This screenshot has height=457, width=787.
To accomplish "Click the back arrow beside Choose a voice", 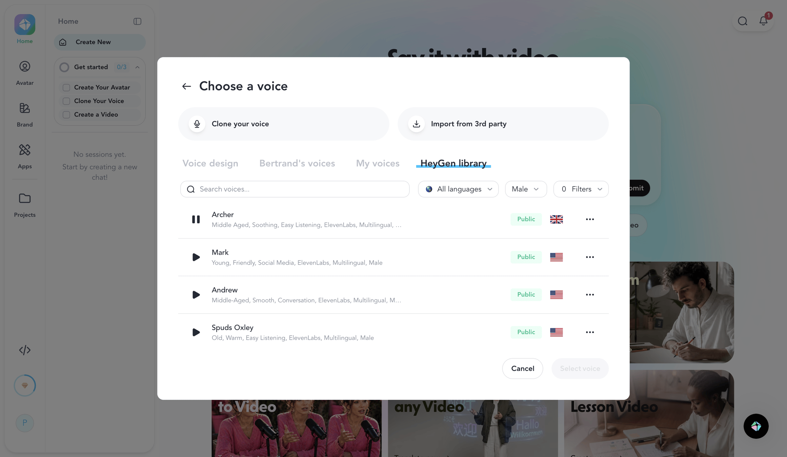I will 186,86.
